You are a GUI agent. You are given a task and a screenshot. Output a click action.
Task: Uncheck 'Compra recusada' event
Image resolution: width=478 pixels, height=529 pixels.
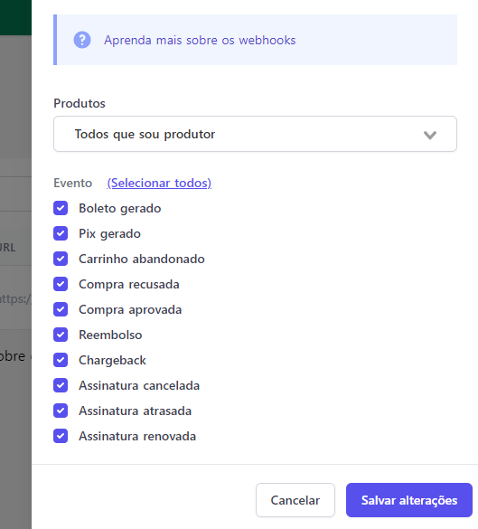61,284
